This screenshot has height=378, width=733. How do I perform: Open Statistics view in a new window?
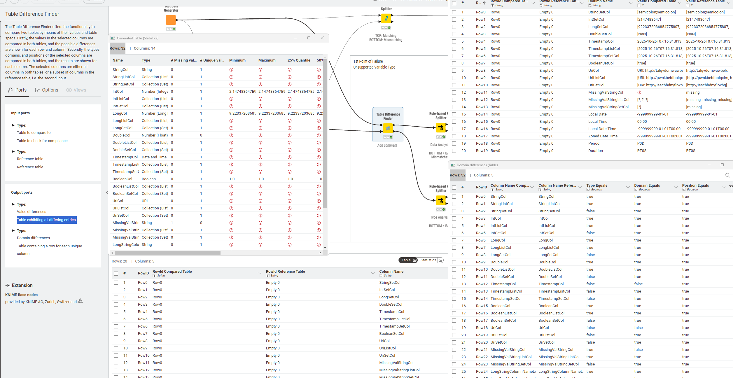point(440,260)
